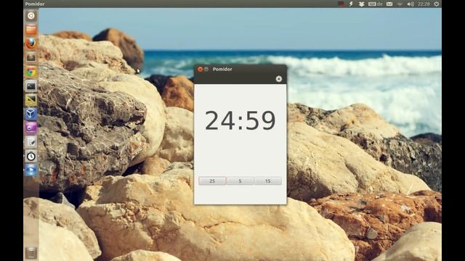Minimize the Pomidor window
This screenshot has width=465, height=261.
(206, 70)
